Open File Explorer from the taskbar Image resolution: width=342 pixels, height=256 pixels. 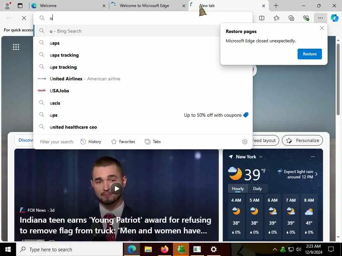coord(148,249)
